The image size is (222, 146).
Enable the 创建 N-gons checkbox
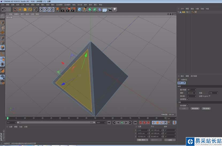tap(209, 96)
